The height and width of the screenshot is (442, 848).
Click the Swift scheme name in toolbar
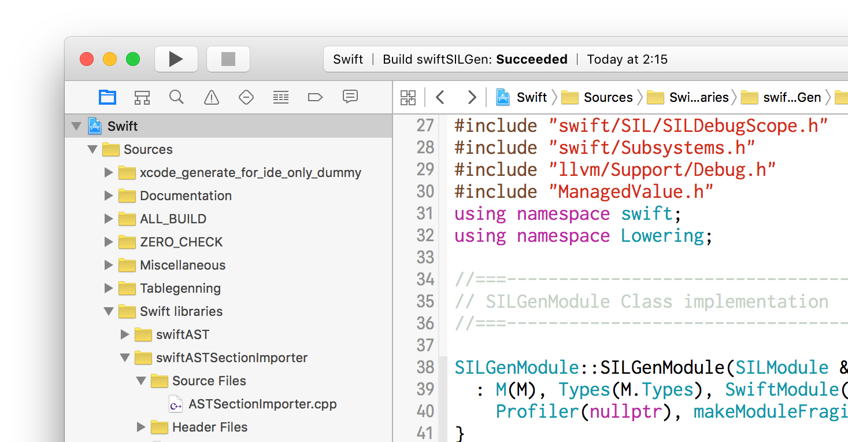coord(348,59)
